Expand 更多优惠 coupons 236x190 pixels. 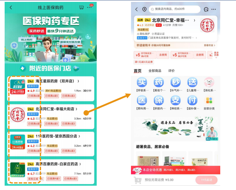216,54
